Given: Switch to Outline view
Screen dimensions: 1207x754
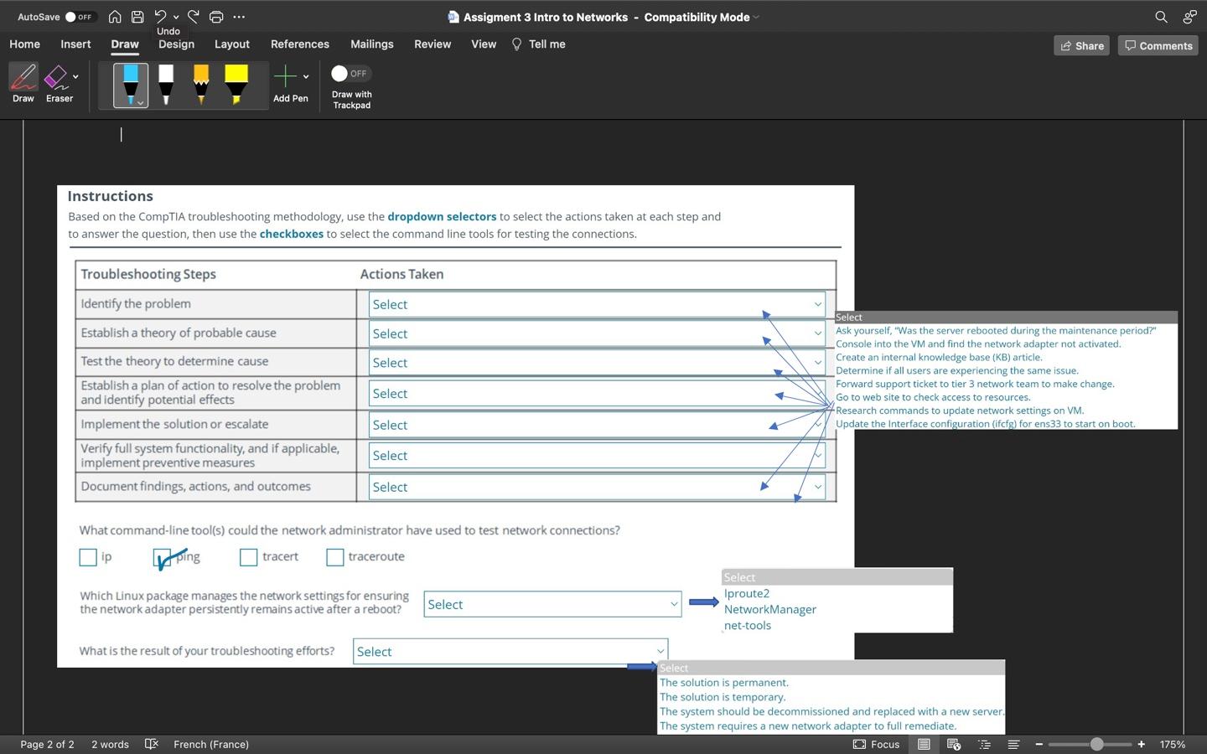Looking at the screenshot, I should click(x=984, y=744).
